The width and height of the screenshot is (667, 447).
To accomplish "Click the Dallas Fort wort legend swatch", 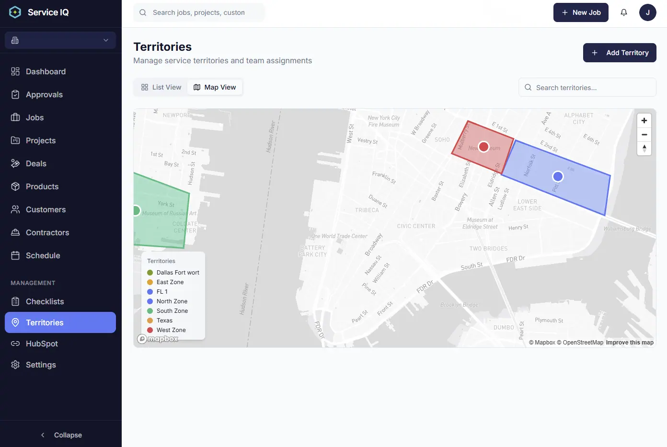I will [150, 273].
